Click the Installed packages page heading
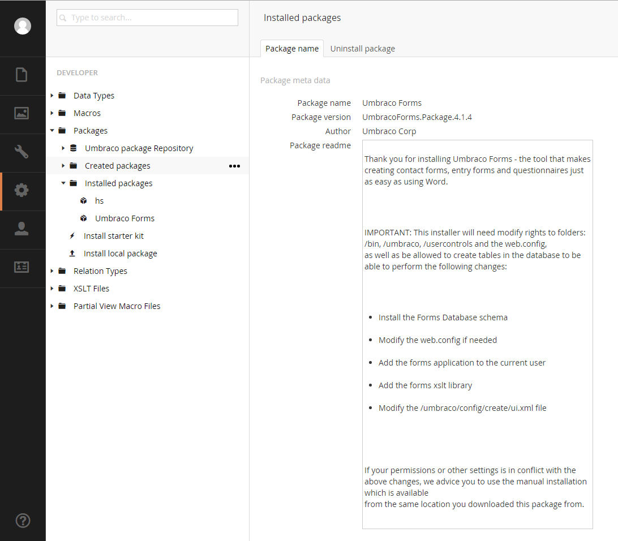 coord(302,18)
